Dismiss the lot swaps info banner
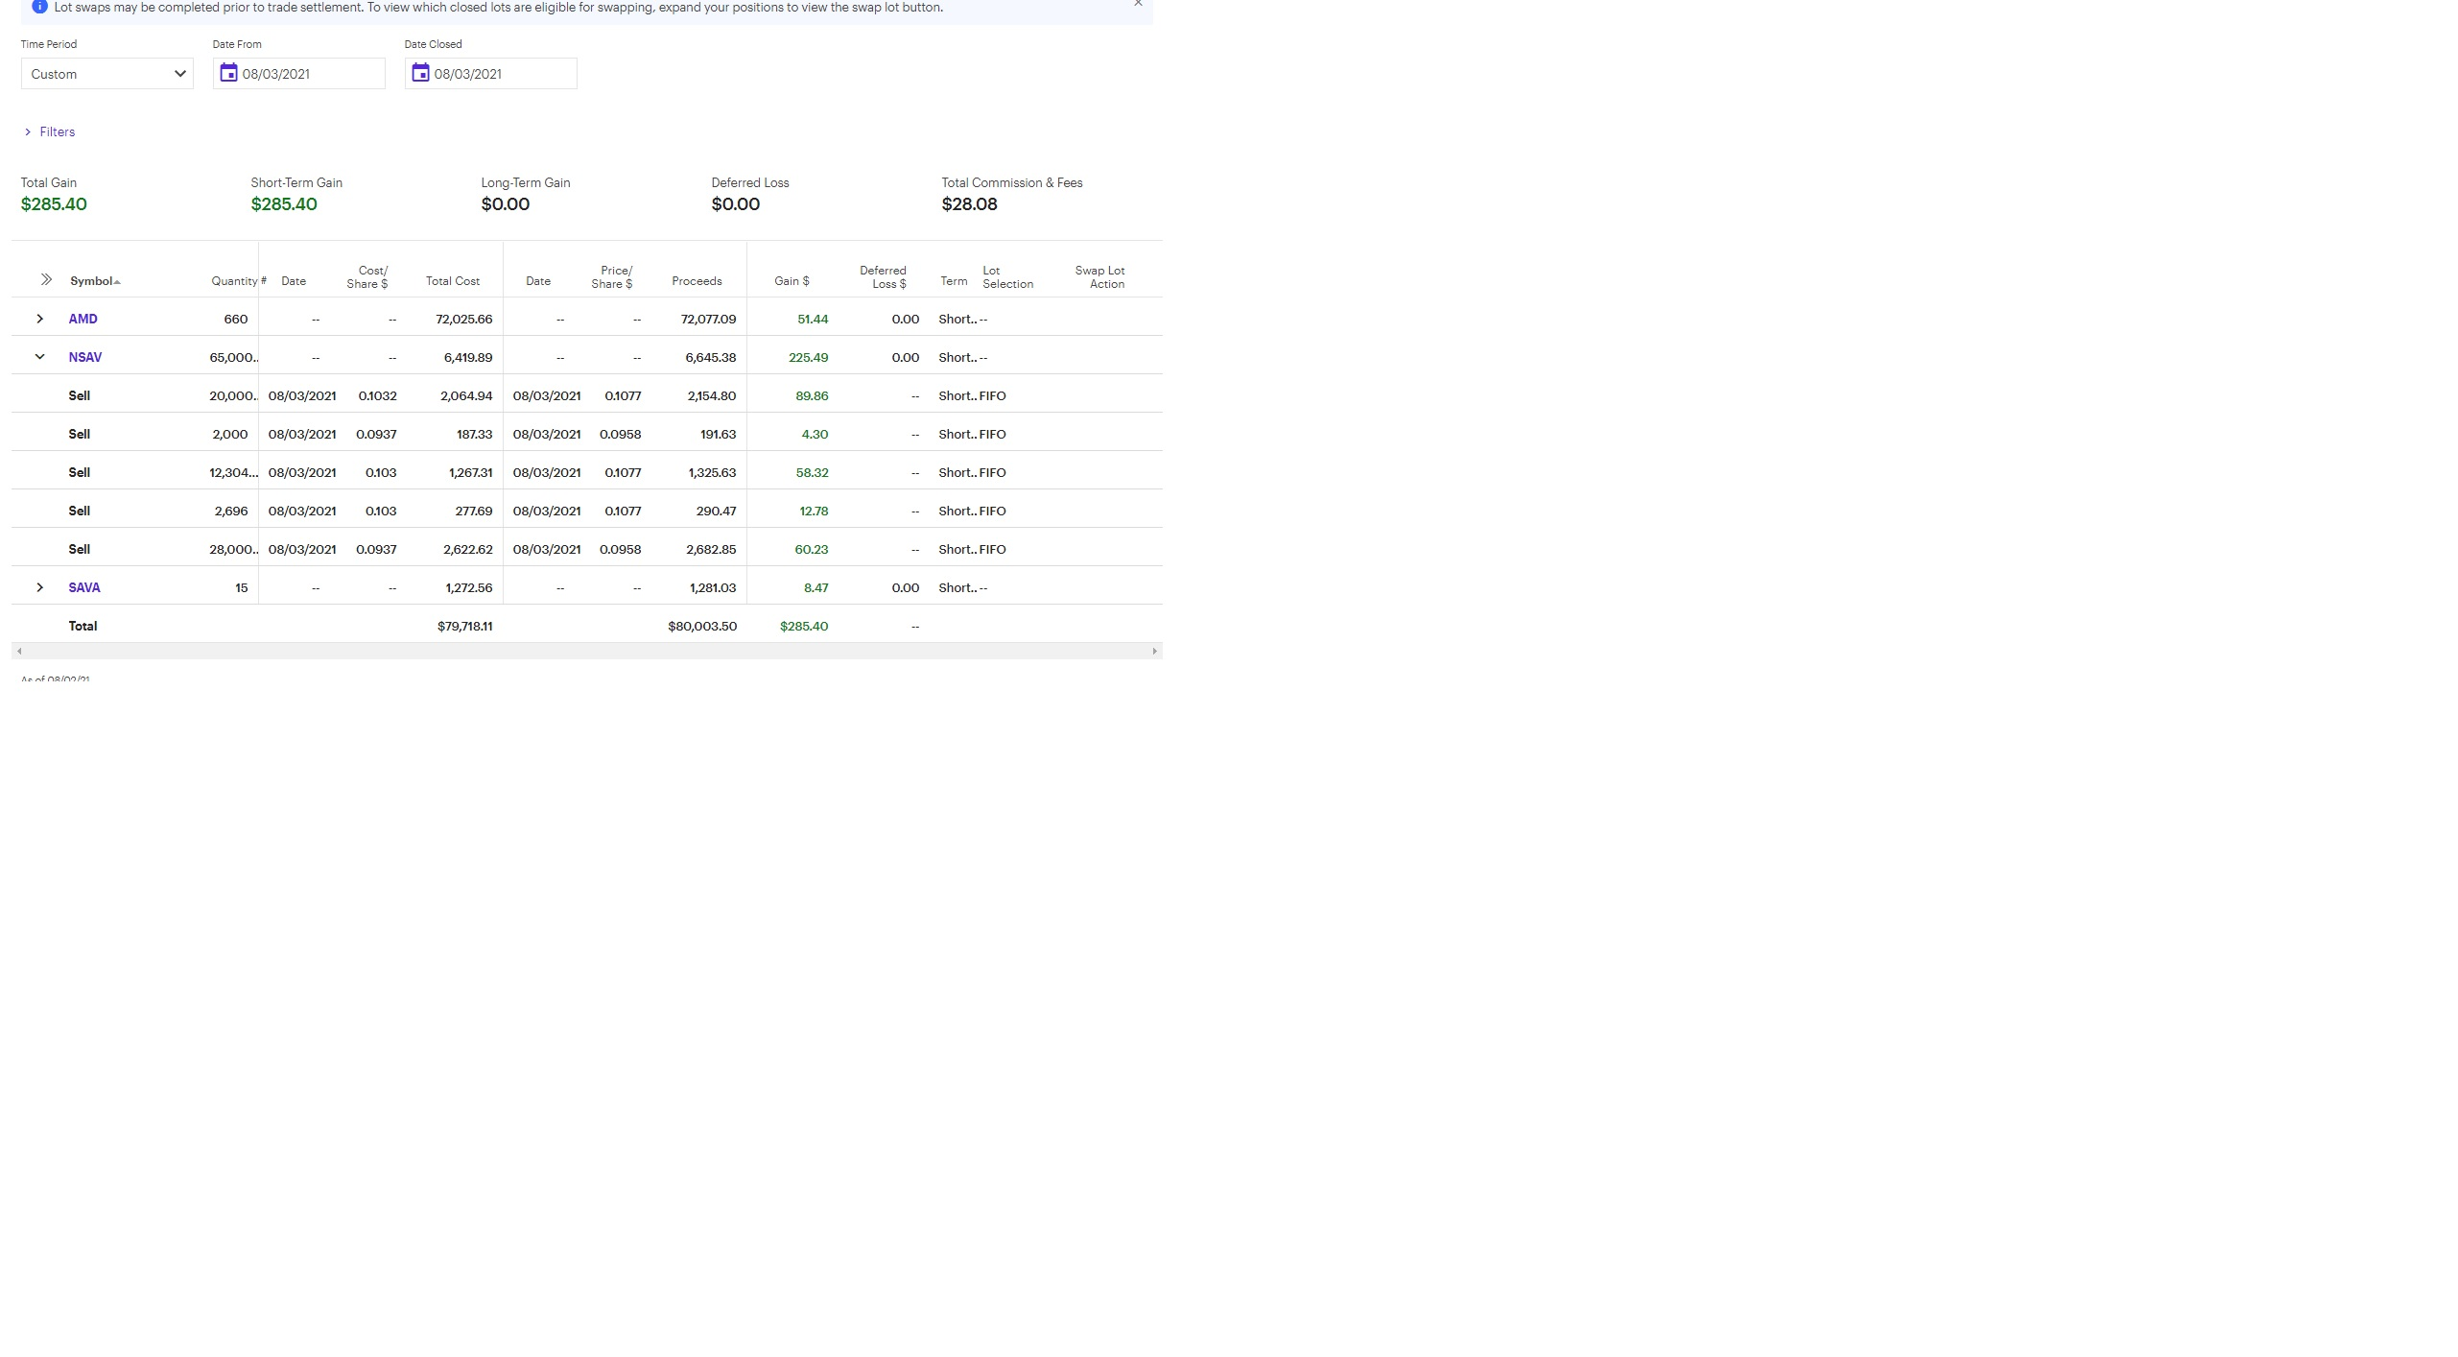This screenshot has width=2458, height=1357. tap(1138, 4)
